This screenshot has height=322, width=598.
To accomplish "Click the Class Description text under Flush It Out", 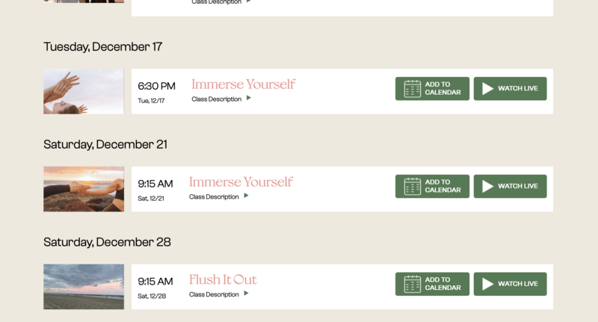I will pos(214,294).
